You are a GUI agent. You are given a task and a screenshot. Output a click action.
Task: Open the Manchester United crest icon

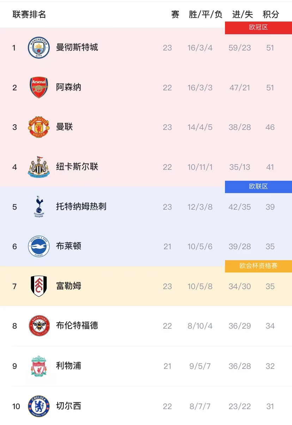coord(39,127)
